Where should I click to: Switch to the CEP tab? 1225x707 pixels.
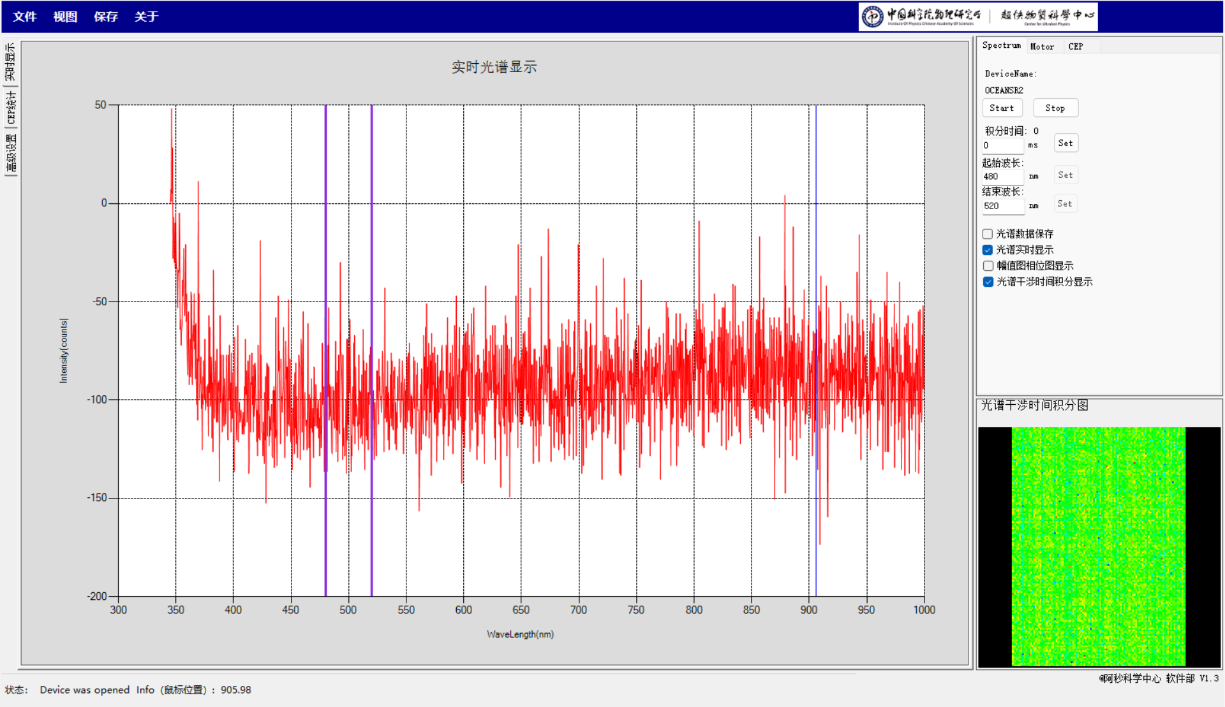click(x=1076, y=47)
